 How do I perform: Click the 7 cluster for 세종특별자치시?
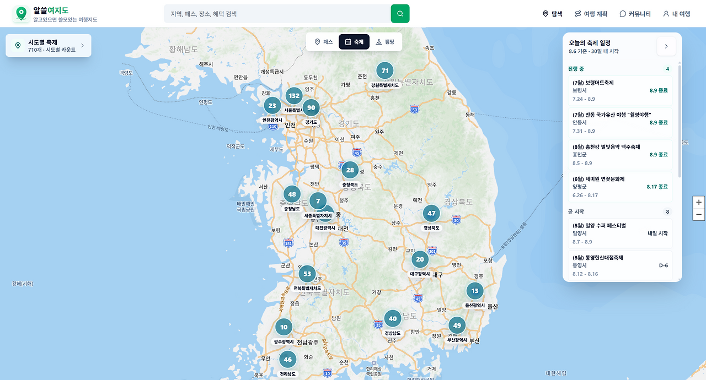318,201
